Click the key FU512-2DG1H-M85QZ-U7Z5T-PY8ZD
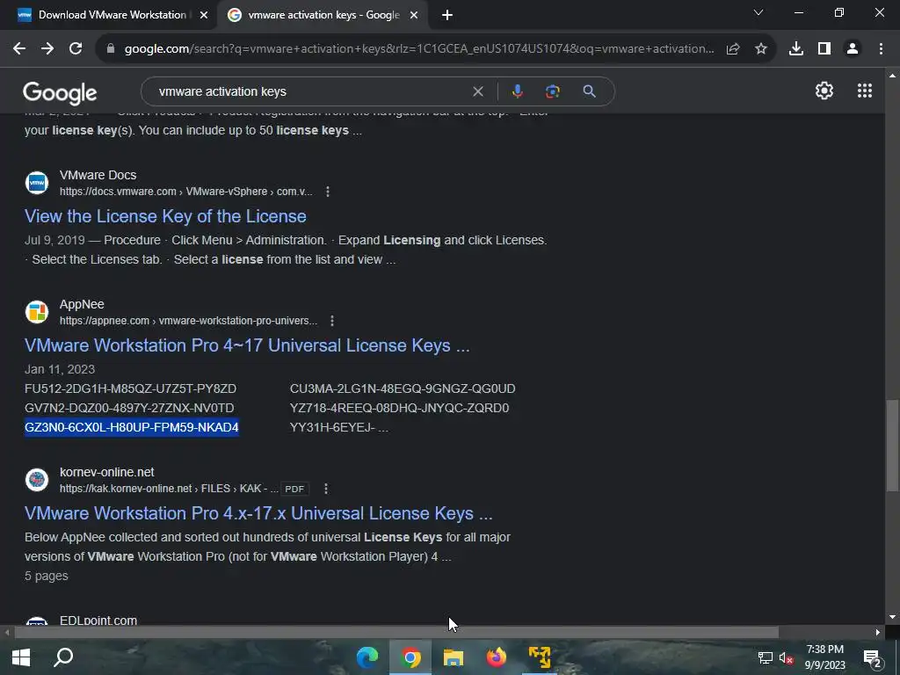 coord(130,388)
